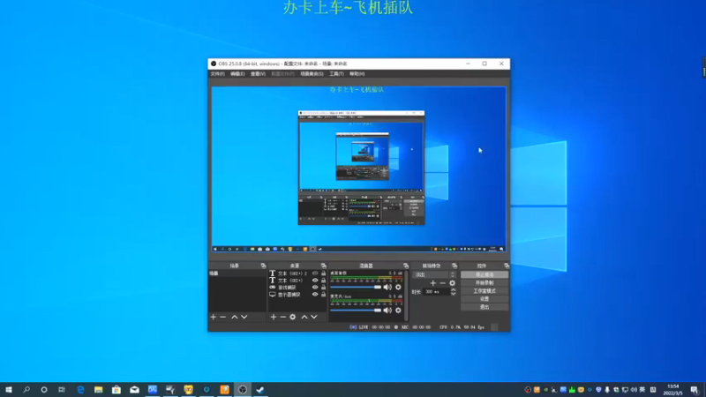The width and height of the screenshot is (706, 397).
Task: Toggle visibility of the 文本 (GDI+) source
Action: coord(315,280)
